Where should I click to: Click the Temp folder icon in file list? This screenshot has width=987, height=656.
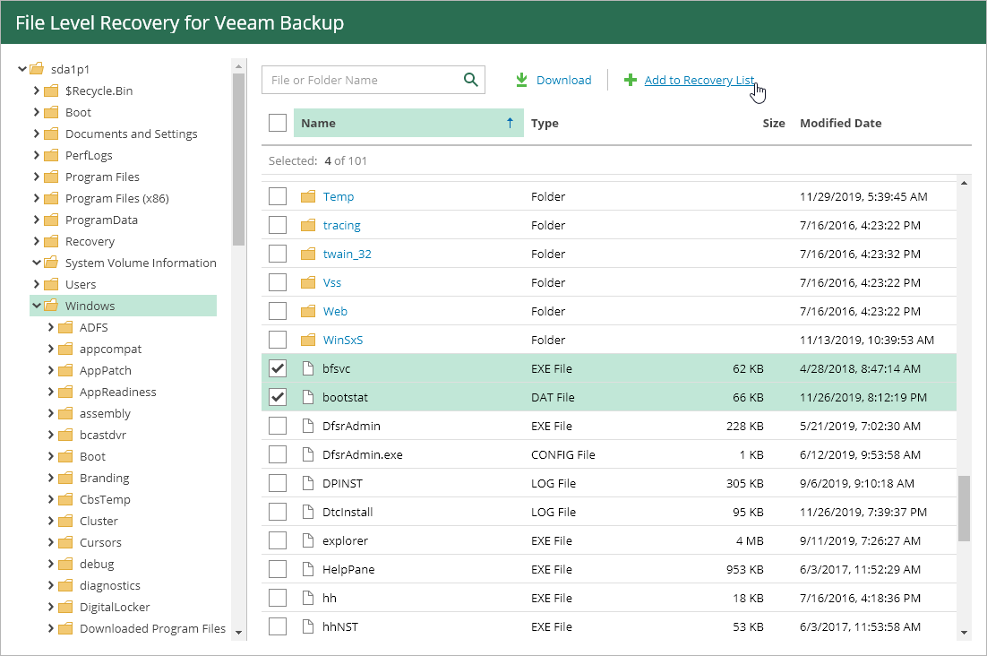tap(308, 196)
